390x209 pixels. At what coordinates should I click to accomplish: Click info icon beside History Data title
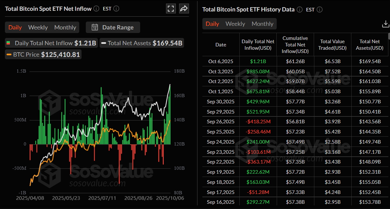(299, 9)
